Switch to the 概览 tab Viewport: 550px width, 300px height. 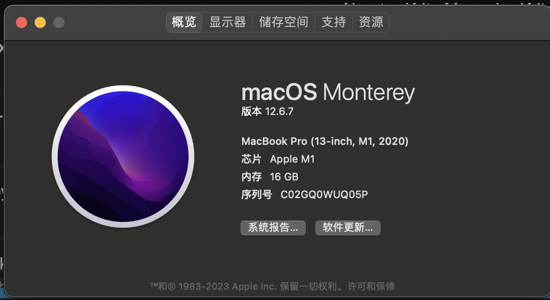click(x=184, y=22)
